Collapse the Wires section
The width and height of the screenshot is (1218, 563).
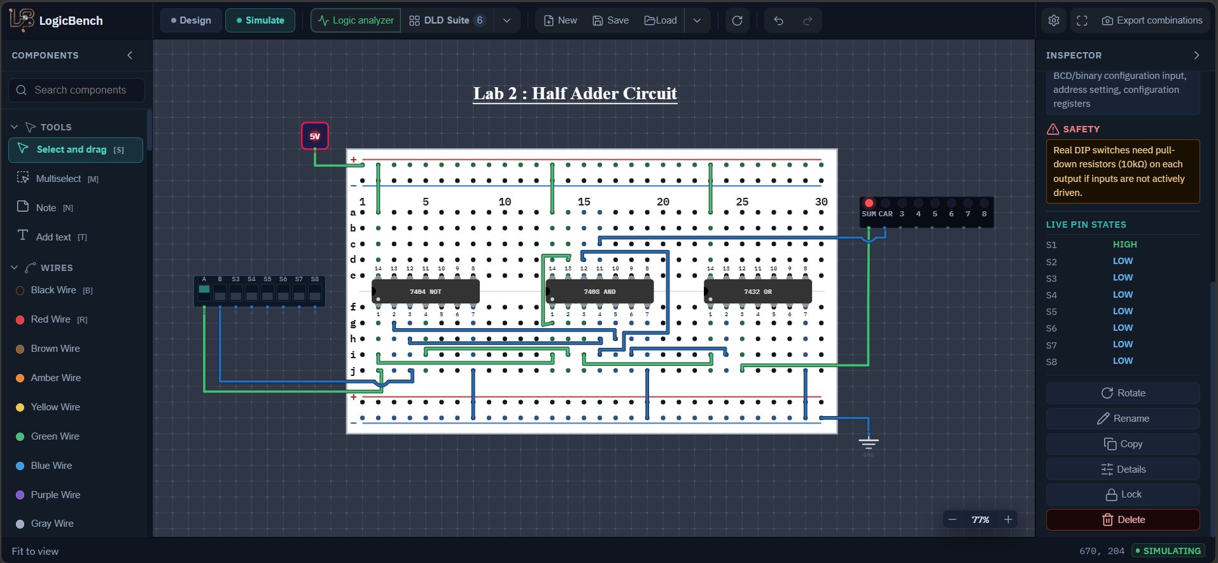(15, 268)
